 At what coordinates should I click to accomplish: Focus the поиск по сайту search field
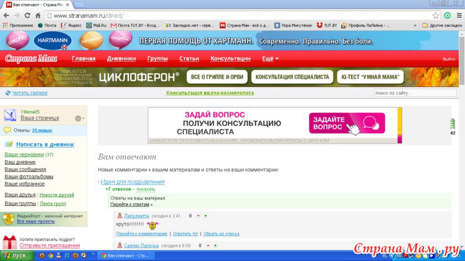pos(415,93)
